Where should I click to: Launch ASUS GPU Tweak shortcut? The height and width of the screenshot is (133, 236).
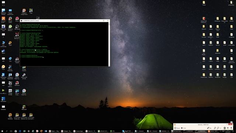17,60
